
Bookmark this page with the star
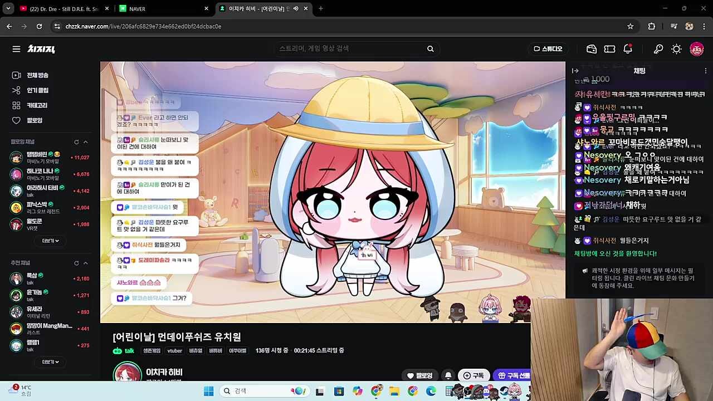click(x=630, y=26)
